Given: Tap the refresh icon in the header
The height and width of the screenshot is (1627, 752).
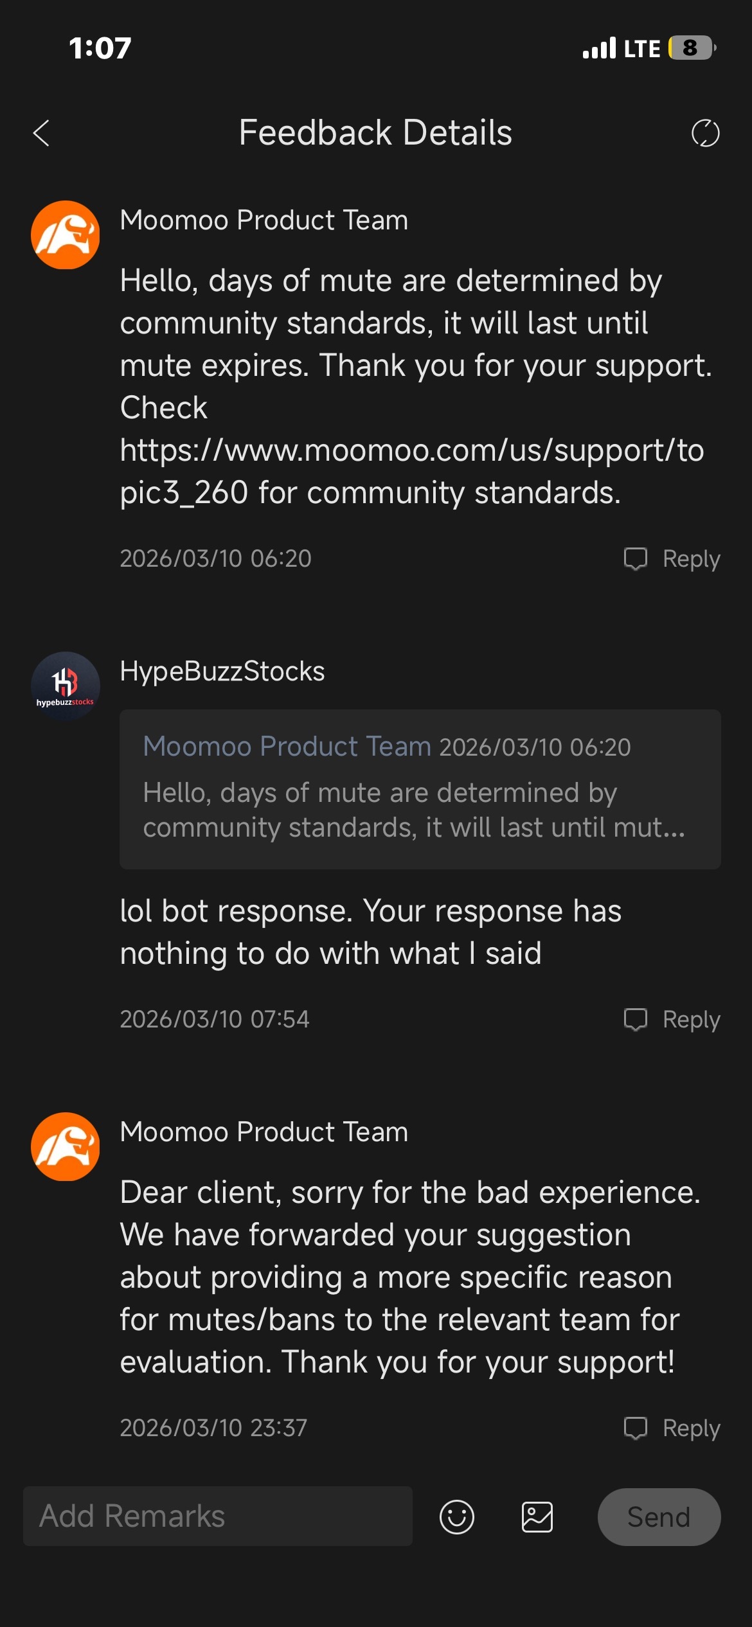Looking at the screenshot, I should coord(705,133).
